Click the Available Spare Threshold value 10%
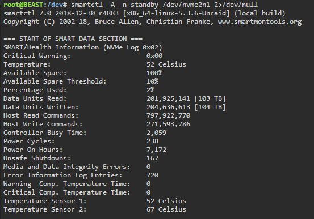 (152, 81)
